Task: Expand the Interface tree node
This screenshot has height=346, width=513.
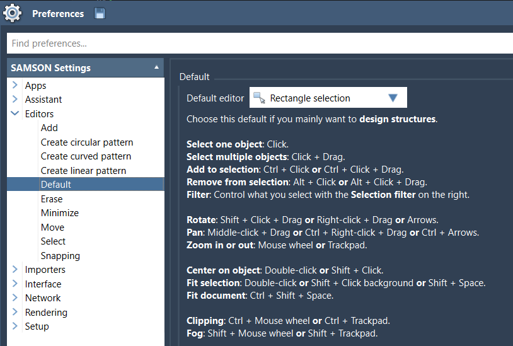Action: point(14,284)
